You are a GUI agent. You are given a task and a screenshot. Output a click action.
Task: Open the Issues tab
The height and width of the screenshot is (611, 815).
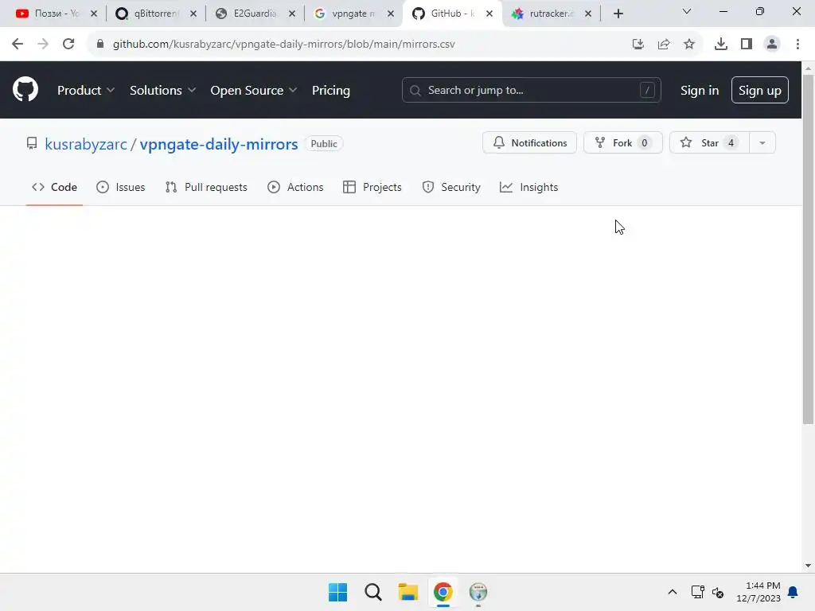(121, 187)
